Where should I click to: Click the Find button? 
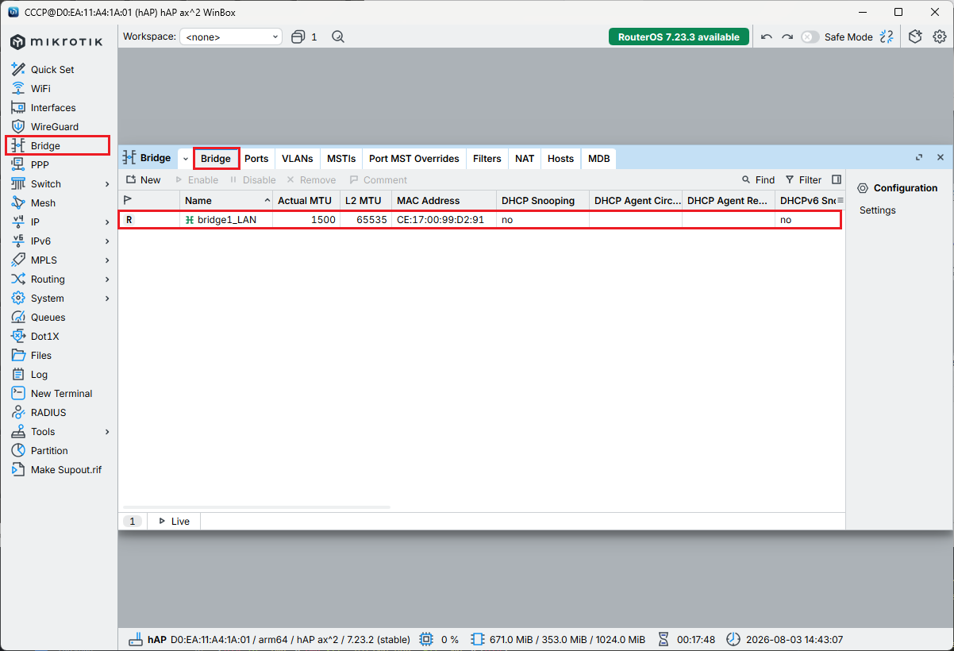758,180
